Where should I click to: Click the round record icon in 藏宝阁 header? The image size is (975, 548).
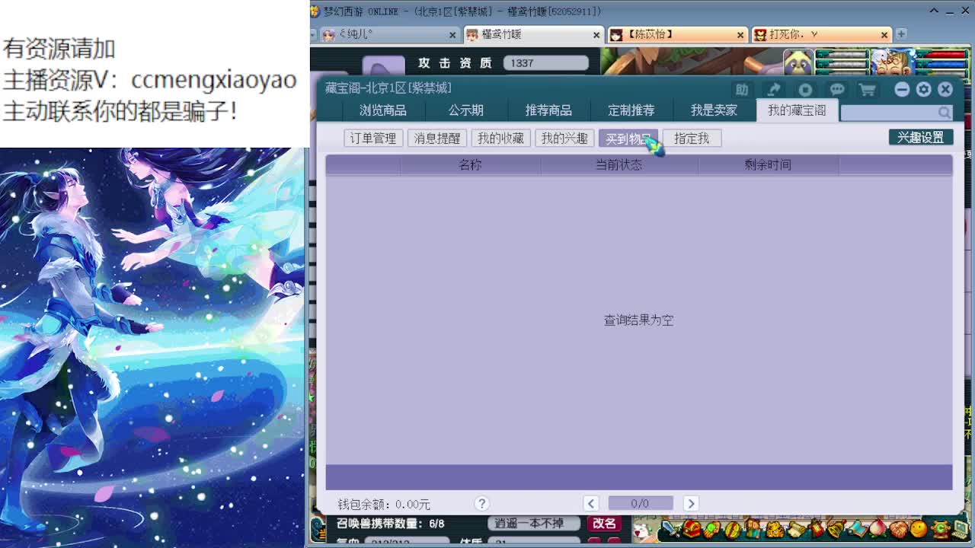click(x=805, y=90)
